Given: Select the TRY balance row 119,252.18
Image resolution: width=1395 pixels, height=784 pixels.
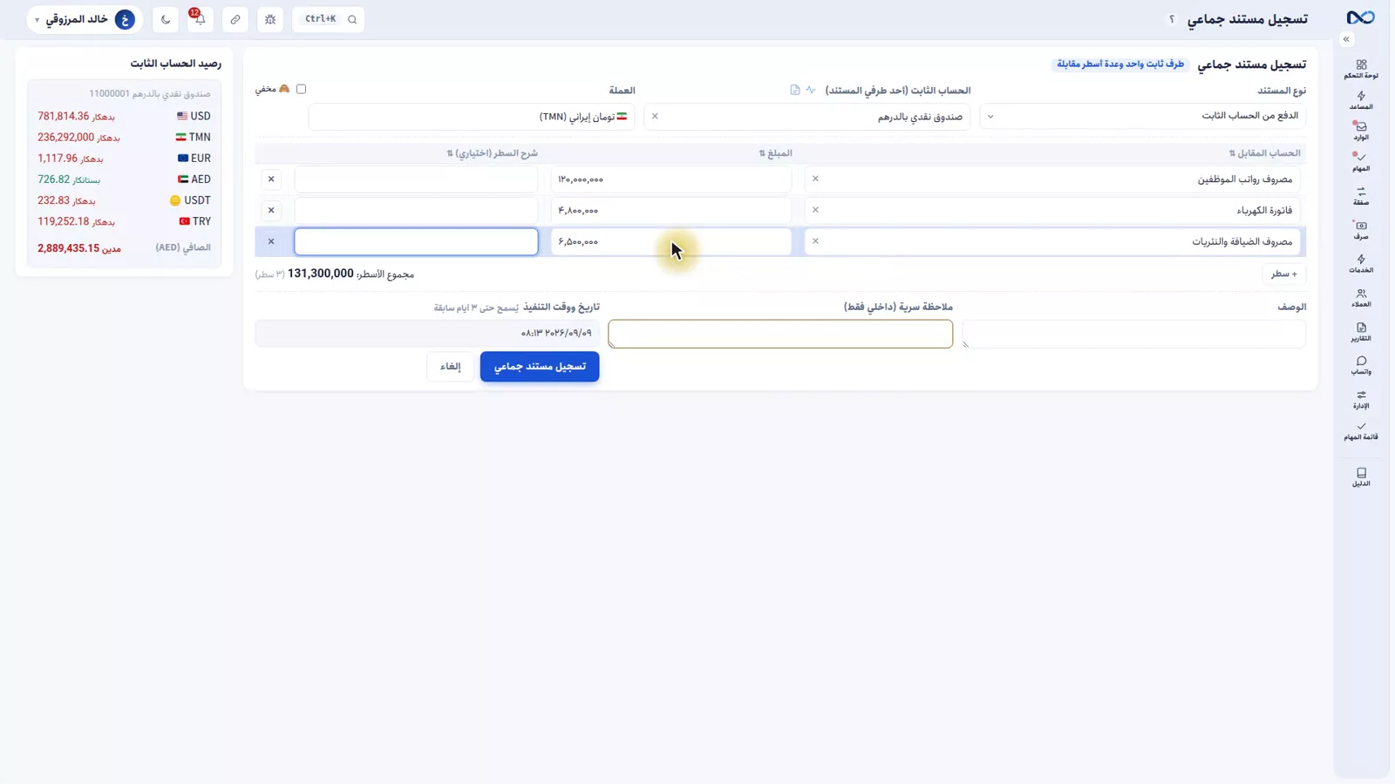Looking at the screenshot, I should click(x=124, y=221).
